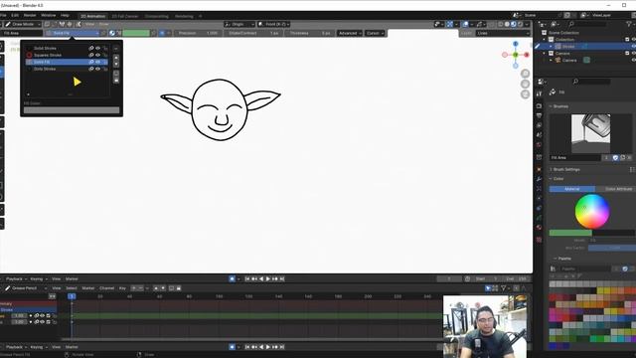This screenshot has width=636, height=358.
Task: Open the Tool properties tab
Action: (539, 93)
